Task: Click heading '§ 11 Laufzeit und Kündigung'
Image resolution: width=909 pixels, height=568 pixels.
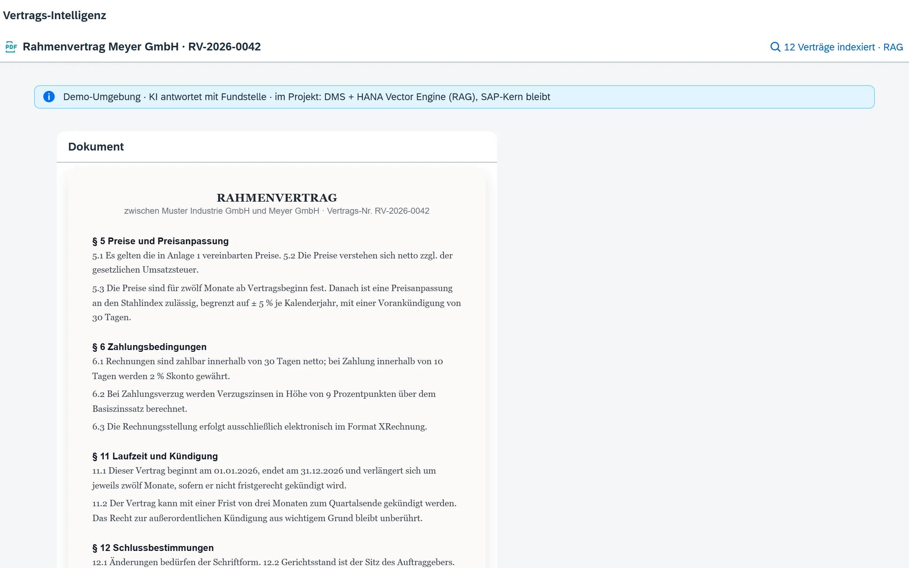Action: [x=155, y=456]
